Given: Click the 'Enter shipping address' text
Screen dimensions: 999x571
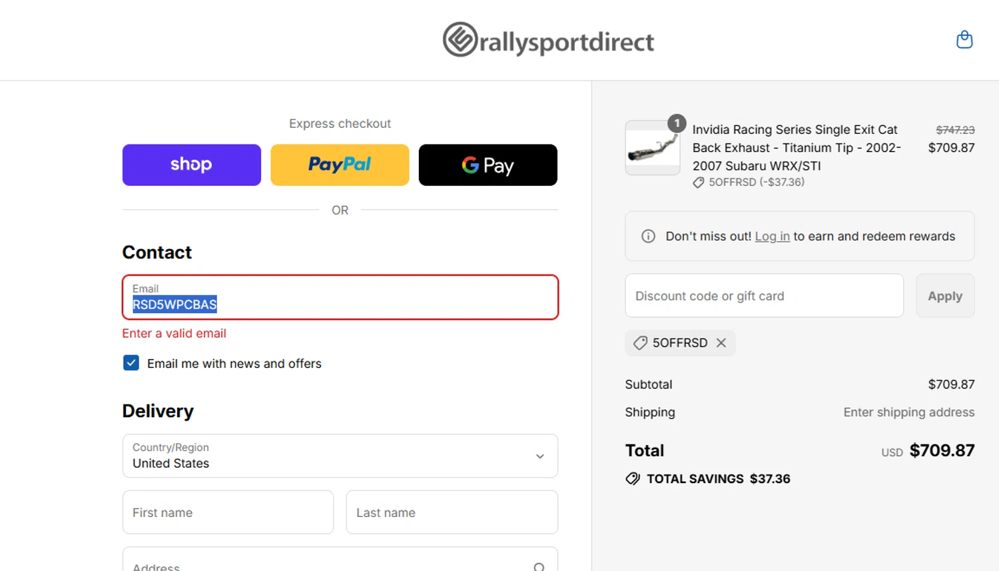Looking at the screenshot, I should click(x=908, y=412).
